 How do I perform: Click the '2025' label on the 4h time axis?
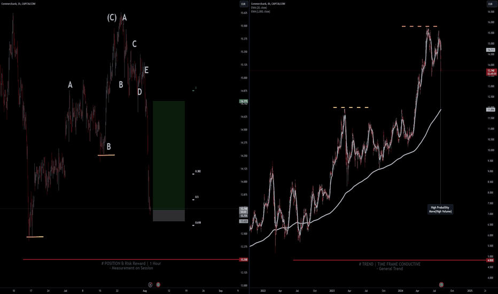[470, 291]
